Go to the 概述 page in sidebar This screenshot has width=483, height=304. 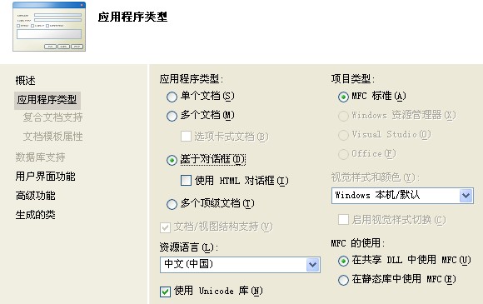point(26,81)
